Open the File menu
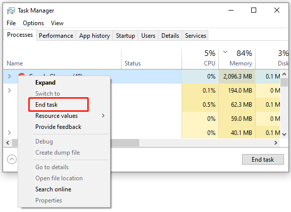Viewport: 291px width, 212px height. 11,23
